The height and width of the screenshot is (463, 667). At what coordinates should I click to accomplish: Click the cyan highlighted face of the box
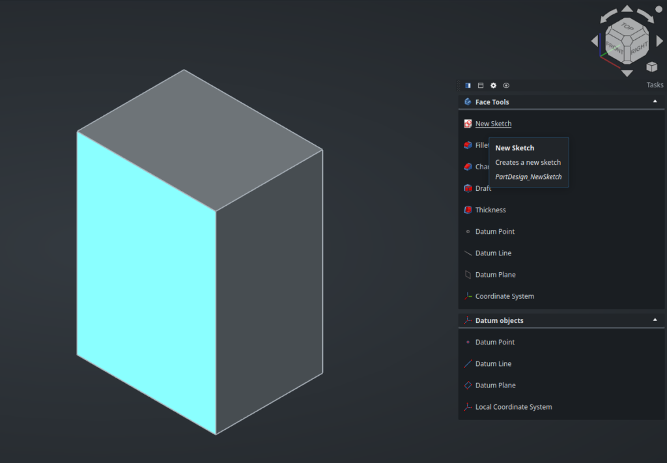(x=147, y=280)
